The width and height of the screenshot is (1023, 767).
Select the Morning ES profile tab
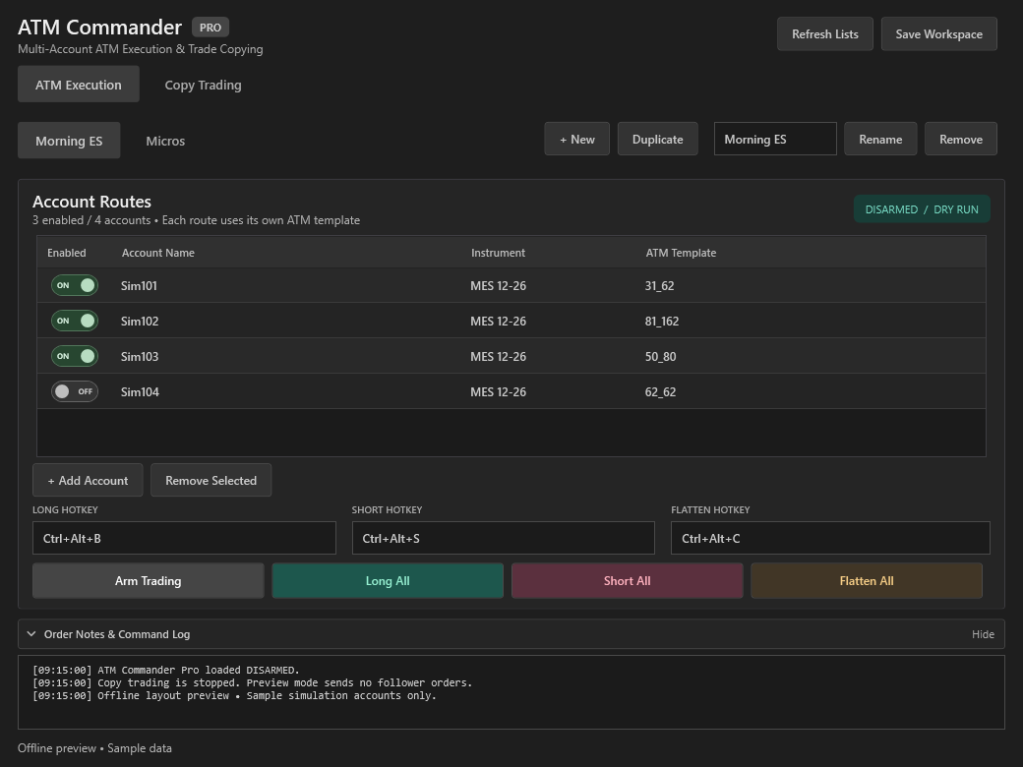tap(69, 141)
